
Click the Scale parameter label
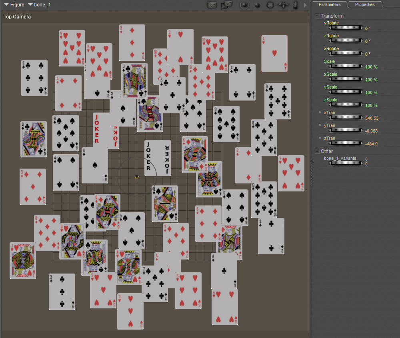[329, 61]
